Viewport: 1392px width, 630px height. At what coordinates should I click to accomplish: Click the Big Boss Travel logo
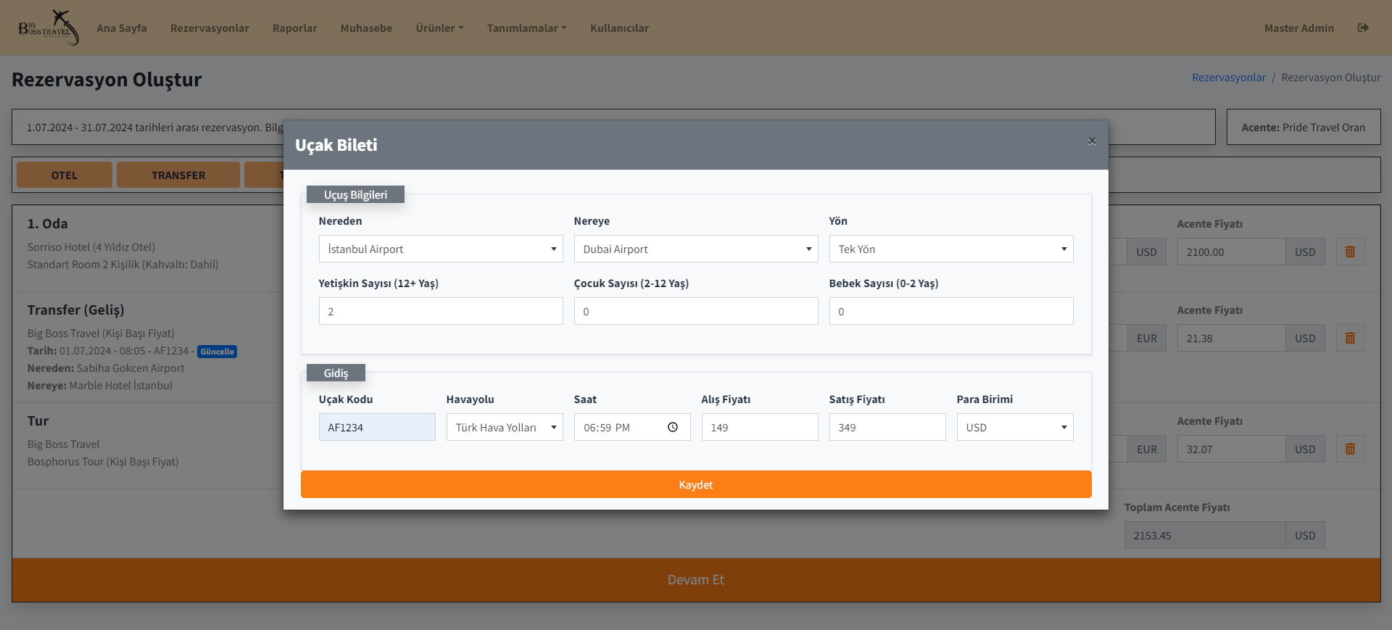pyautogui.click(x=49, y=28)
